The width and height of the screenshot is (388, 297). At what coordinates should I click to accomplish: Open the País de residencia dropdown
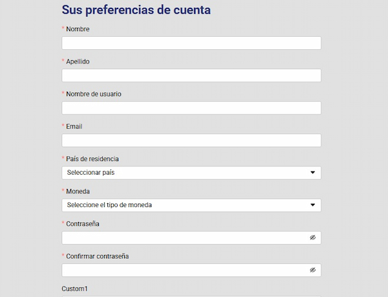coord(191,173)
